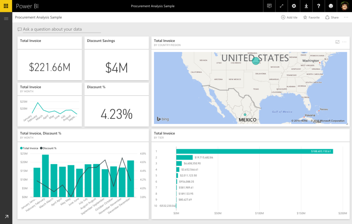Image resolution: width=352 pixels, height=224 pixels.
Task: Enter full screen mode via the diagonal arrow
Action: (281, 6)
